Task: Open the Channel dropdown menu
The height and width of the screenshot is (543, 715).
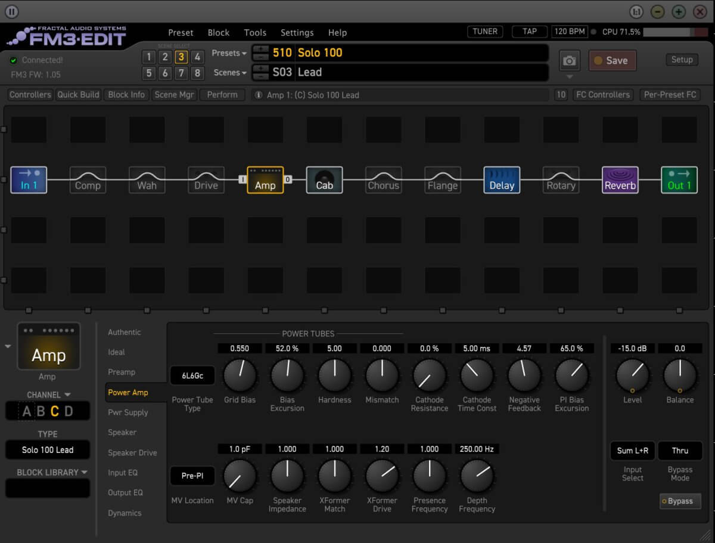Action: click(x=49, y=395)
